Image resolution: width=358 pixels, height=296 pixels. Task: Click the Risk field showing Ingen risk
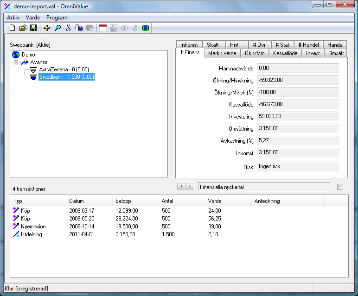pos(298,167)
